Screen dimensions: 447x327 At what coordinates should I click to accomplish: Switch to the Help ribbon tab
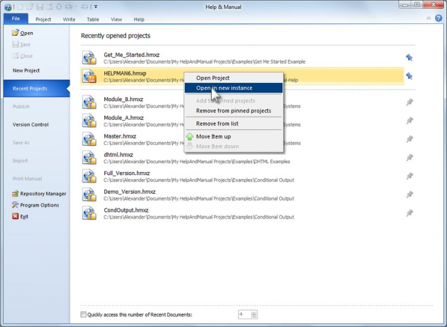(139, 20)
